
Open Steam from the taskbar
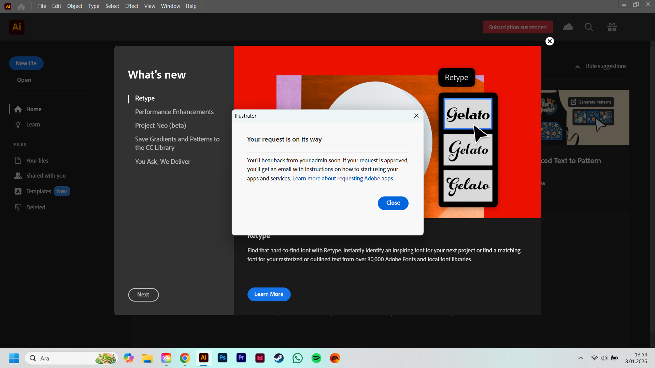(x=279, y=358)
